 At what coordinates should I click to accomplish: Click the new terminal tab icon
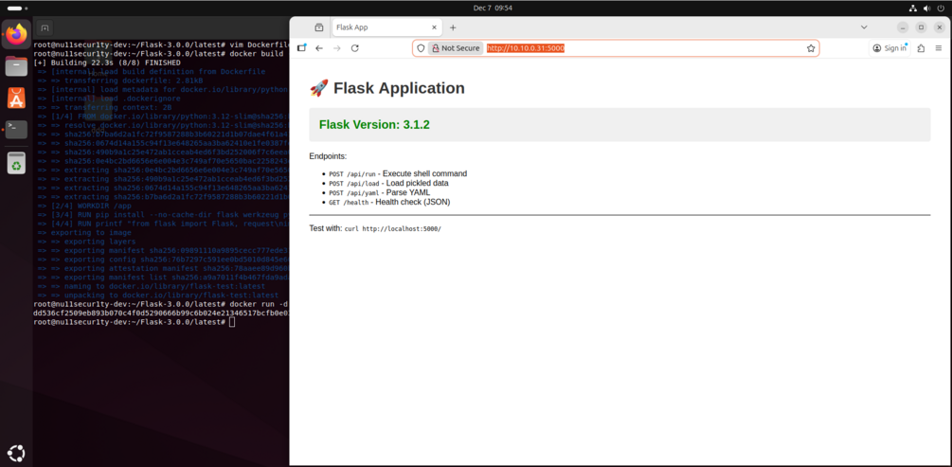pyautogui.click(x=45, y=27)
